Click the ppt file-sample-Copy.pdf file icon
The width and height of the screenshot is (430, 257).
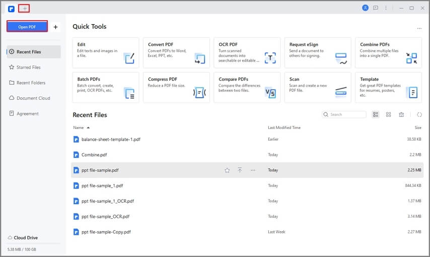76,232
